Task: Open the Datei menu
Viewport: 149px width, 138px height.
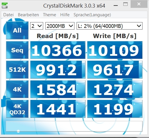Action: pyautogui.click(x=8, y=15)
